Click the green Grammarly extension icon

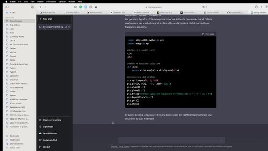[x=81, y=7]
